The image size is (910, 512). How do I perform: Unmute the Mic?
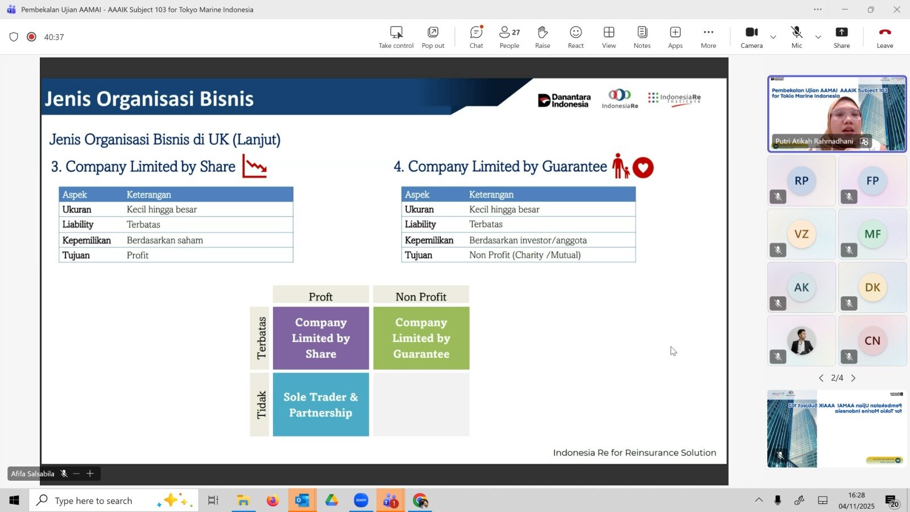tap(796, 37)
